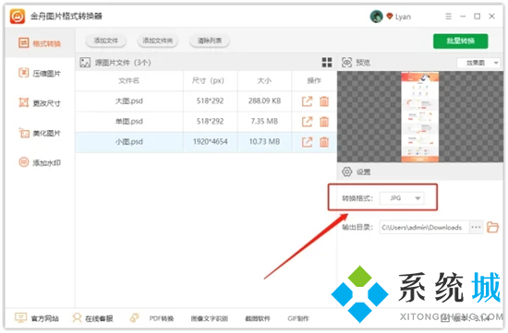Image resolution: width=508 pixels, height=333 pixels.
Task: Click the 1920*4654 size cell
Action: (x=211, y=142)
